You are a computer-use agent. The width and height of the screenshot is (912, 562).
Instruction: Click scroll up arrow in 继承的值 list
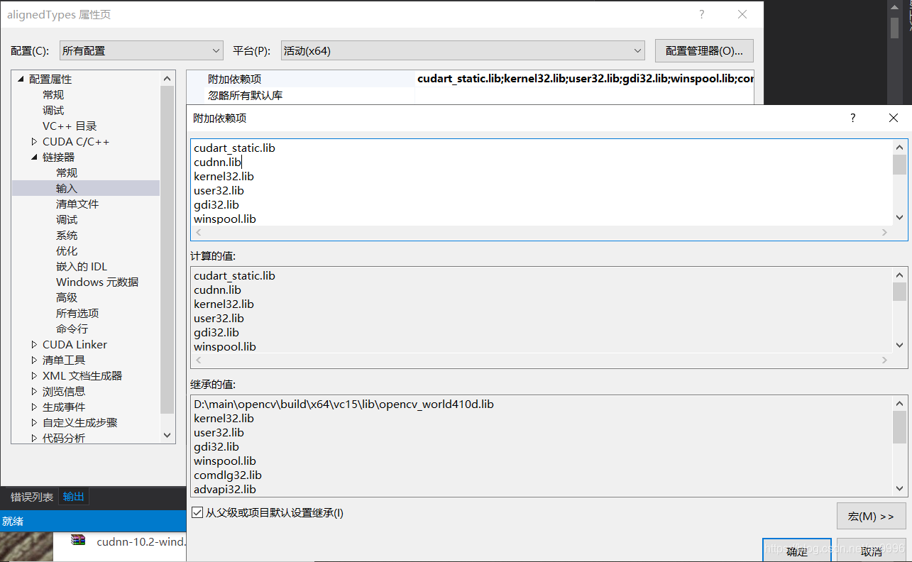(x=899, y=403)
